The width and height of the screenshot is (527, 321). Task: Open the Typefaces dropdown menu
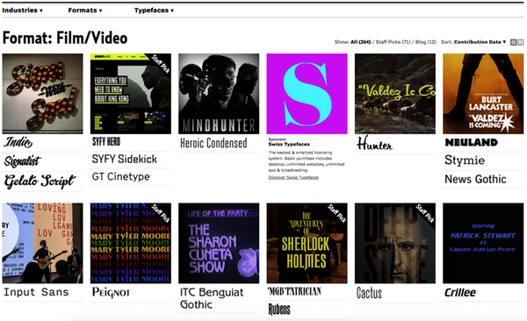[x=154, y=10]
